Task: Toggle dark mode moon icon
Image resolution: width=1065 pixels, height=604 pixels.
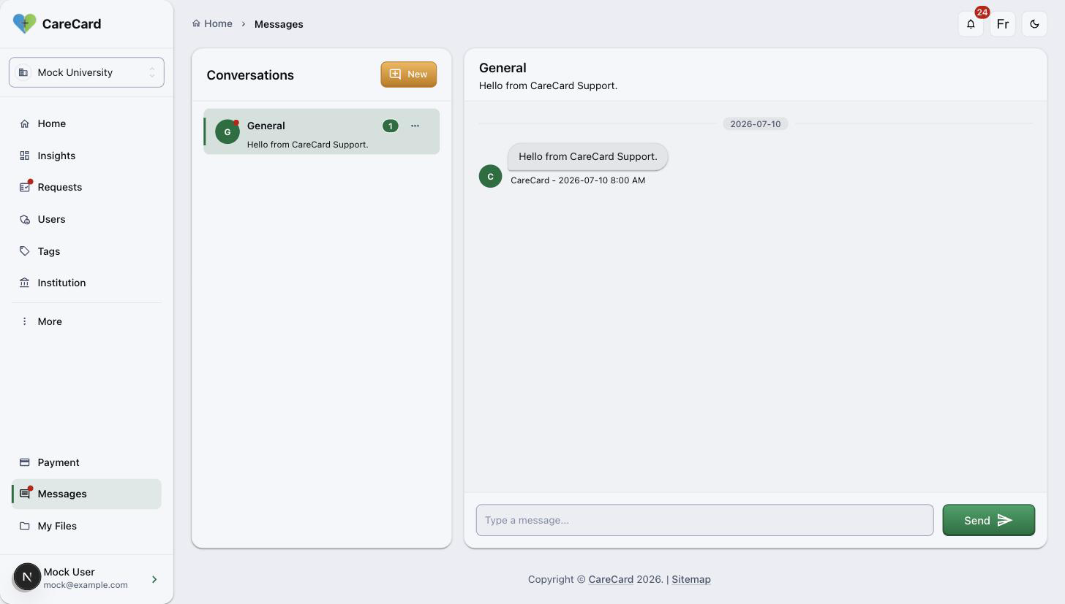Action: [1034, 24]
